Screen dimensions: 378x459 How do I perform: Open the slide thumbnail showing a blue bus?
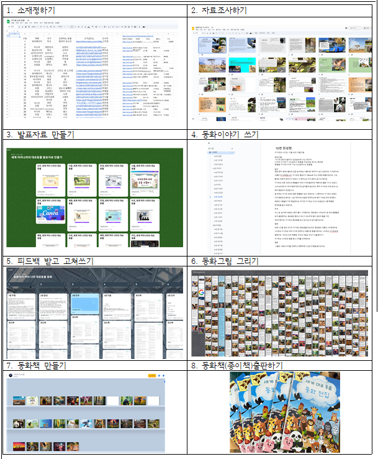tap(332, 45)
